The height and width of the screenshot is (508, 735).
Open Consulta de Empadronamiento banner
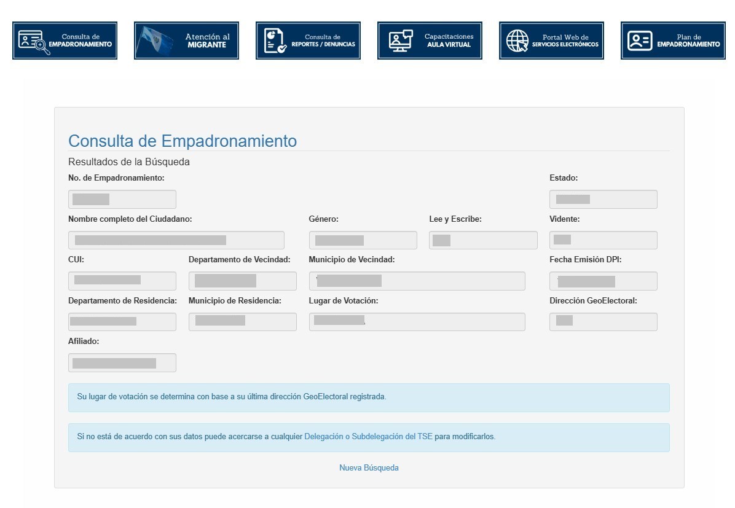click(65, 41)
